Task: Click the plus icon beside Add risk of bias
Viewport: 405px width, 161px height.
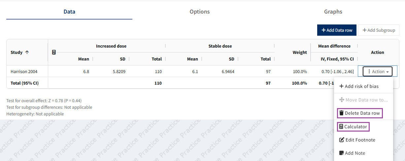Action: [341, 86]
